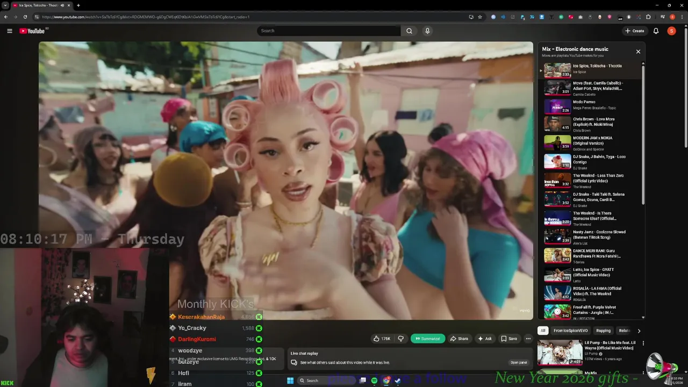Click the Mix - Electronic dance music title

(x=575, y=49)
